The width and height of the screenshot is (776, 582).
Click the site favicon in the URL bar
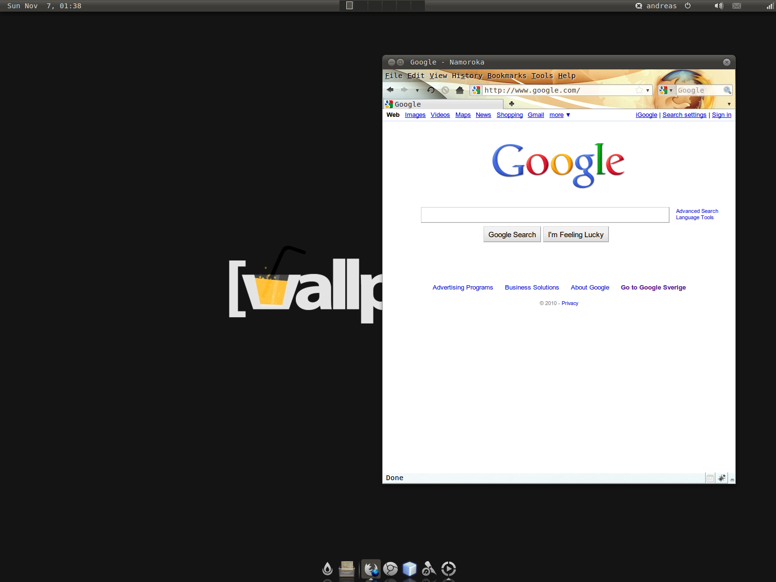tap(476, 90)
